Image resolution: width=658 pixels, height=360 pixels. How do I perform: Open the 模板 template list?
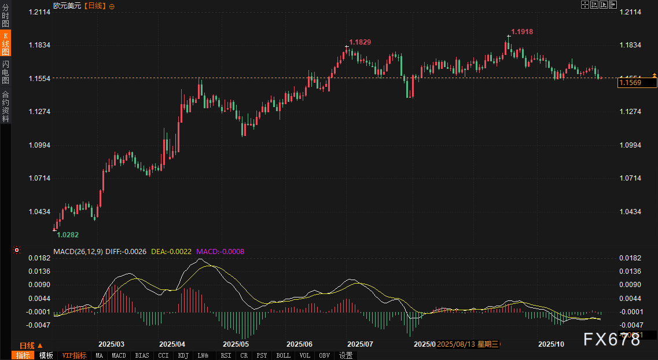click(x=46, y=355)
